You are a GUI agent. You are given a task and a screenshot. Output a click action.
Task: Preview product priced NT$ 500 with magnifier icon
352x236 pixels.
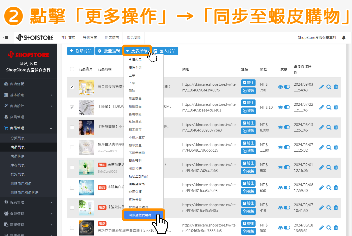(x=329, y=228)
